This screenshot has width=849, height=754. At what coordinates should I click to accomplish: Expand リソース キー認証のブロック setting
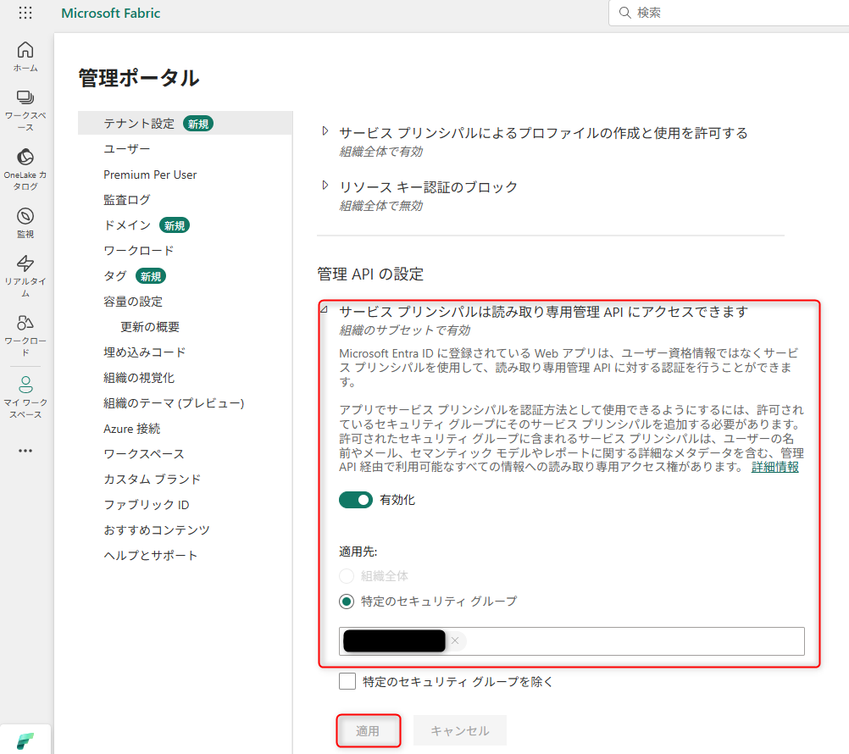pos(325,186)
